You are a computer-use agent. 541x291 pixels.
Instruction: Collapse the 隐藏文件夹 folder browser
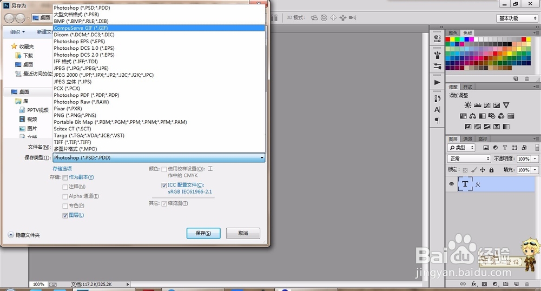click(x=24, y=235)
